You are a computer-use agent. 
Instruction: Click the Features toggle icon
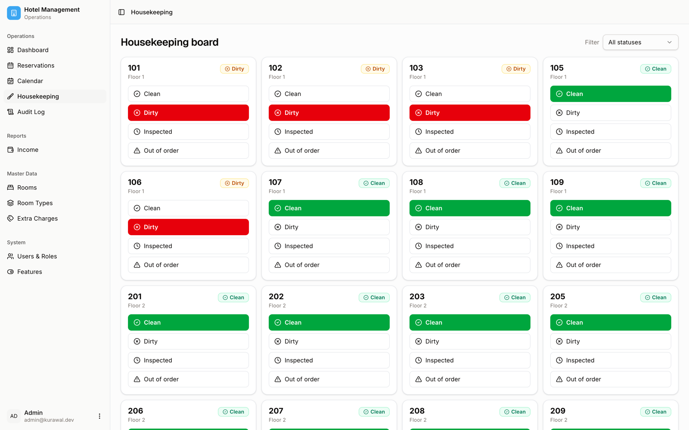pyautogui.click(x=10, y=272)
